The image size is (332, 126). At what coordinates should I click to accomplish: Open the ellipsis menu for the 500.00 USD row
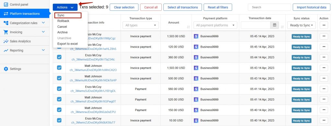pos(324,78)
